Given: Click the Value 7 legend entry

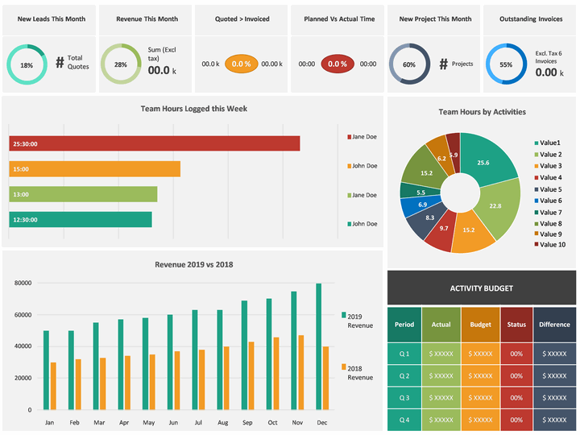Looking at the screenshot, I should tap(548, 213).
